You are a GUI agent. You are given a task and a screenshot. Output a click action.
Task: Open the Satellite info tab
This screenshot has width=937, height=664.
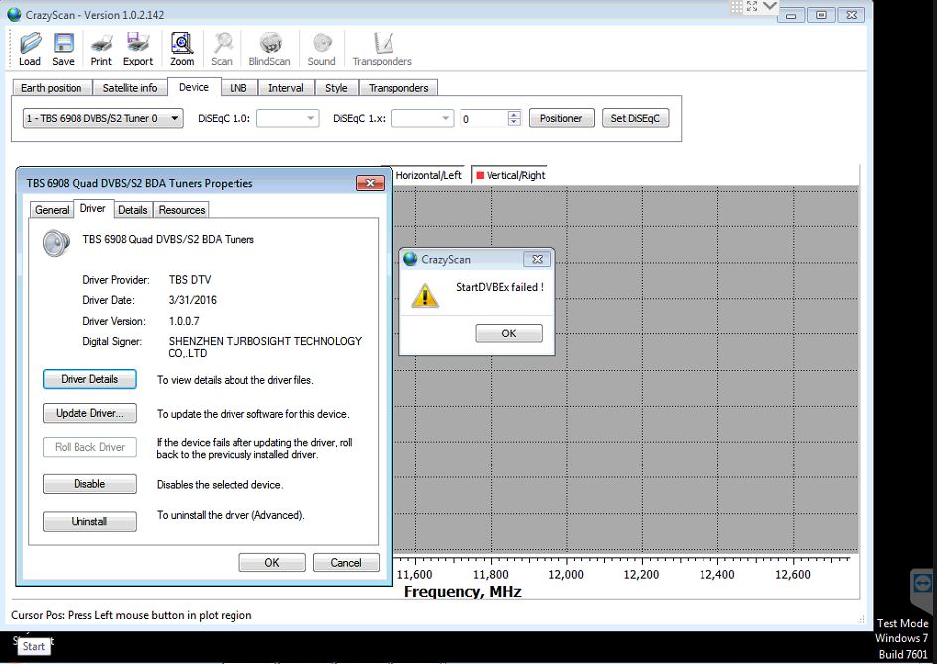[x=130, y=87]
